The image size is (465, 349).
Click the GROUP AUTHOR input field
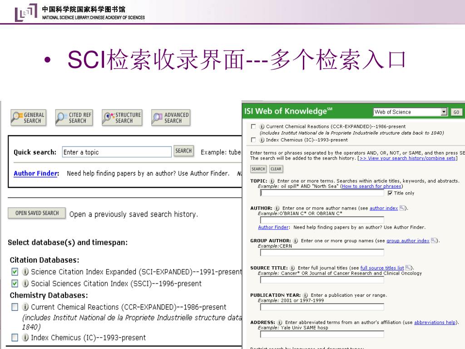coord(322,253)
